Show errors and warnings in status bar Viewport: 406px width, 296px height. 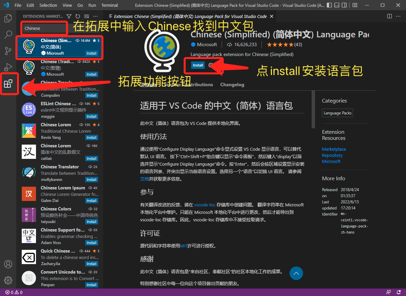(14, 292)
